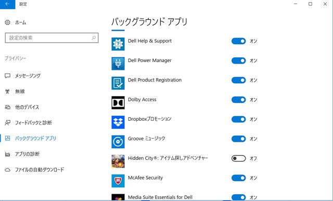
Task: Turn off Groove ミュージック toggle
Action: (238, 139)
